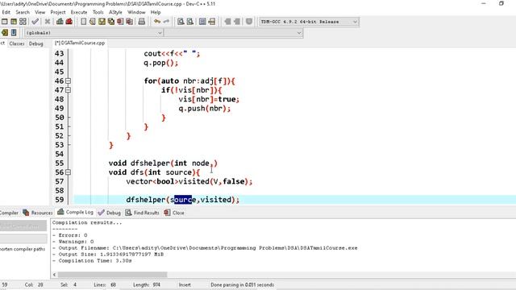Click the 'vis[nbr]=true;' statement
Screen dimensions: 516x290
pos(209,99)
